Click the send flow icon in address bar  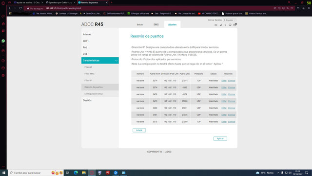(x=288, y=8)
